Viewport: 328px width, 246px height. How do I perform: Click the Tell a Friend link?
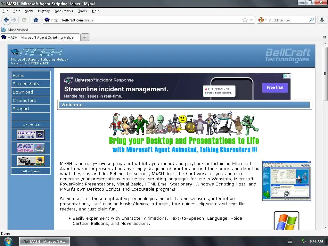[x=31, y=171]
